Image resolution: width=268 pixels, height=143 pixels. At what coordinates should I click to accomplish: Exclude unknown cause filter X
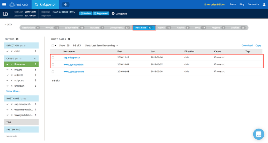[x=11, y=86]
